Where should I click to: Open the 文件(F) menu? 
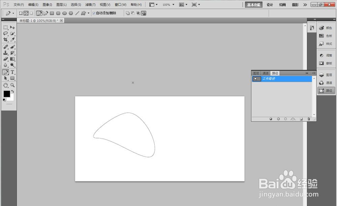(x=19, y=4)
